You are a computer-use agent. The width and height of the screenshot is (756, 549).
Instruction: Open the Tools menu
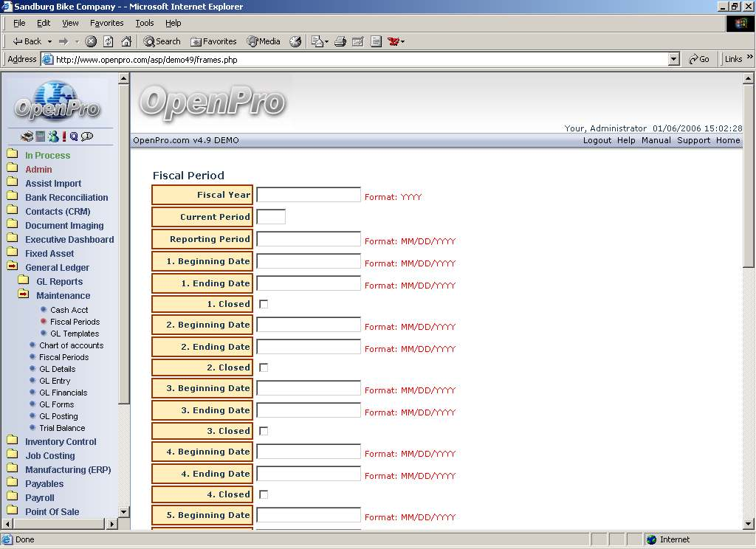[145, 23]
